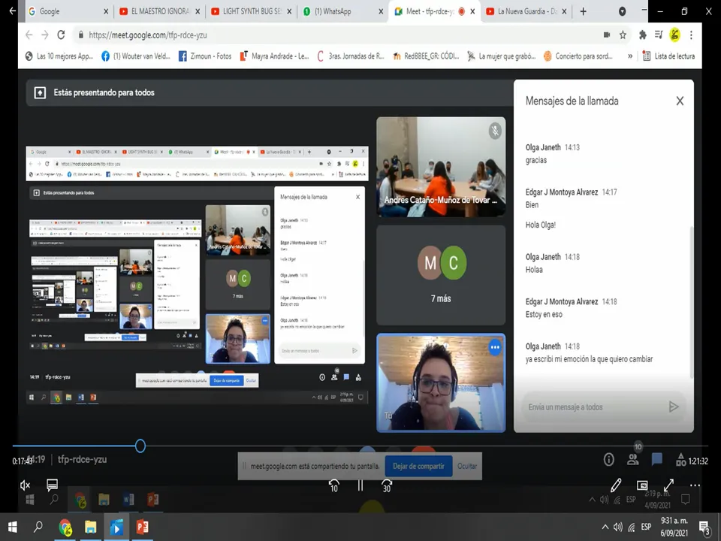Open the Windows notification center
Image resolution: width=721 pixels, height=541 pixels.
tap(704, 527)
